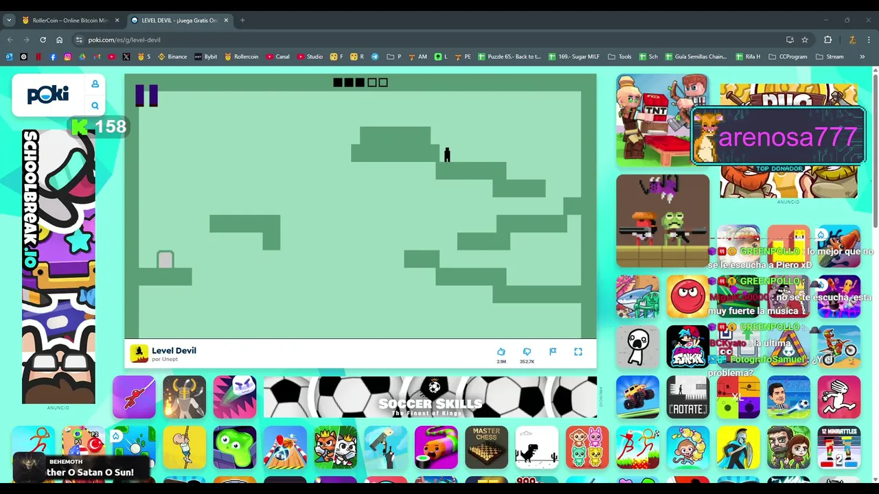The width and height of the screenshot is (879, 494).
Task: Open the Tools bookmarks folder
Action: pyautogui.click(x=619, y=57)
